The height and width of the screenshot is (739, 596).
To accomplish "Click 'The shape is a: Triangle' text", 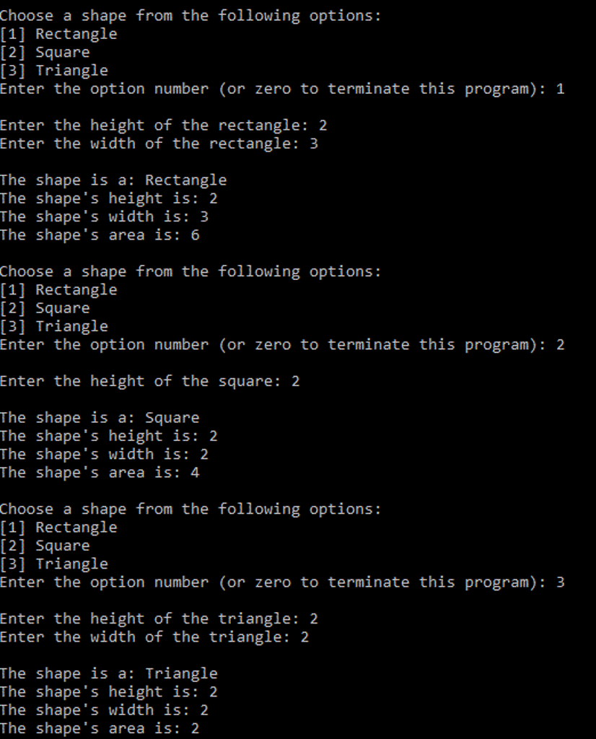I will (109, 674).
